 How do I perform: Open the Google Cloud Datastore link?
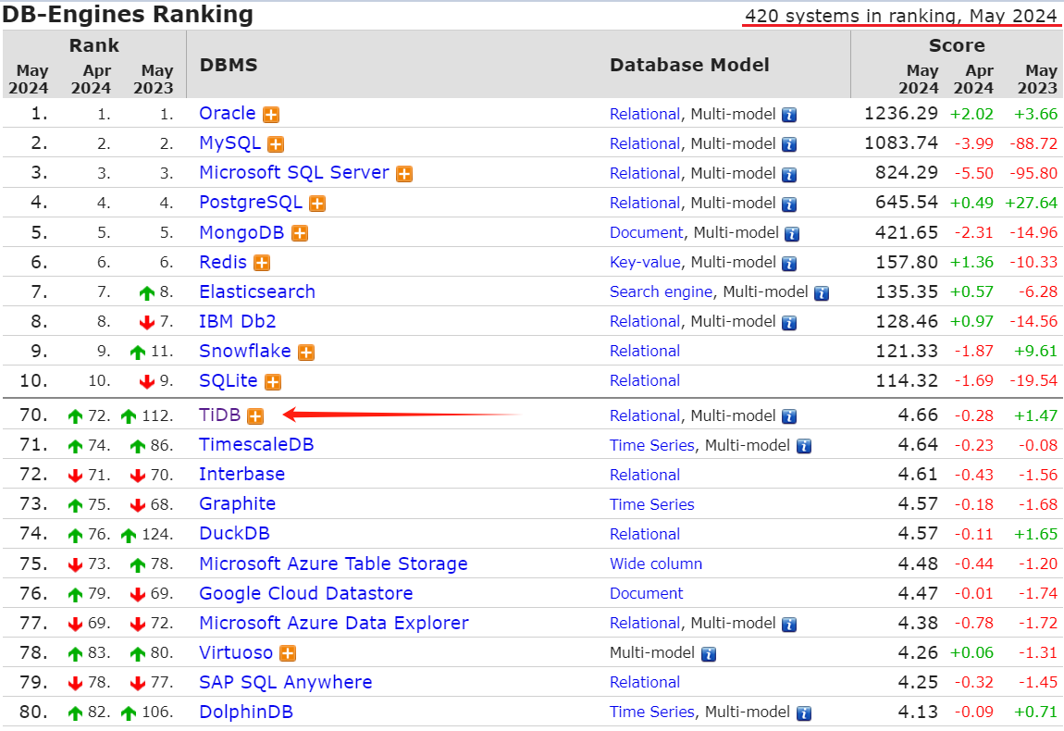pyautogui.click(x=306, y=593)
